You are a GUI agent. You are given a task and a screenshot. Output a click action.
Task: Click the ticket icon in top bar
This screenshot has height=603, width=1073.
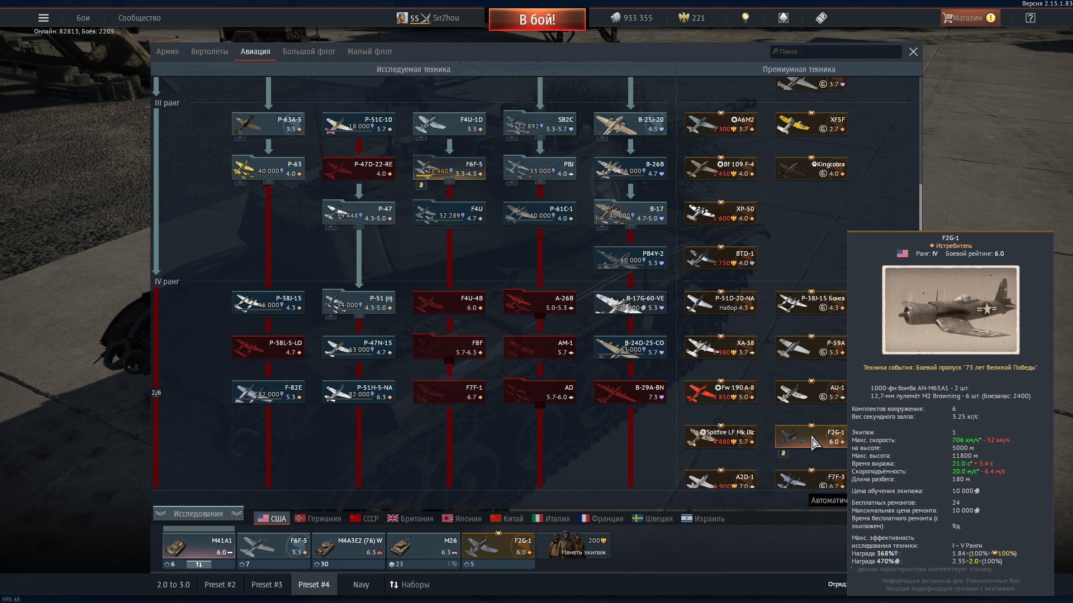(821, 18)
